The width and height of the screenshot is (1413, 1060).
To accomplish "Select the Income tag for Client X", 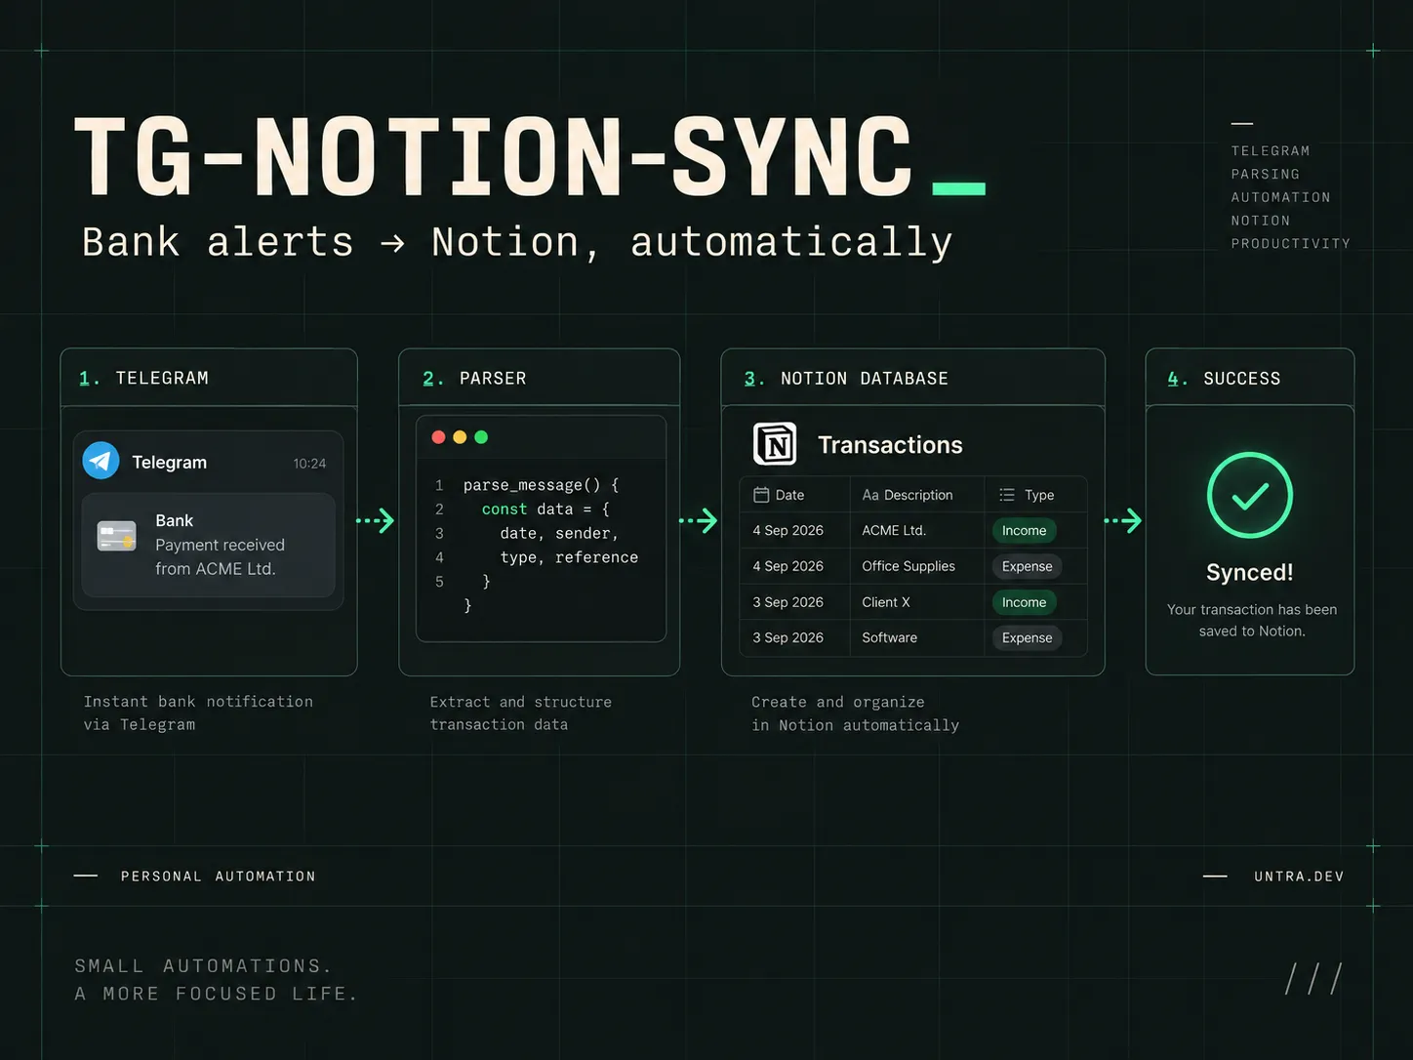I will click(1024, 602).
